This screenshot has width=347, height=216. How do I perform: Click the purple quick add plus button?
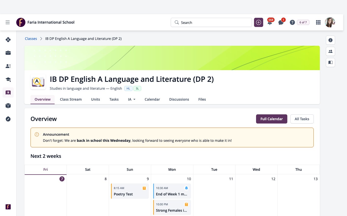[x=259, y=22]
